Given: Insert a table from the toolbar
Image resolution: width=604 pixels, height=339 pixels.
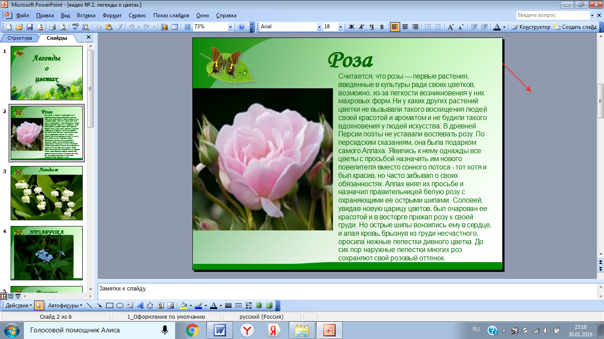Looking at the screenshot, I should pyautogui.click(x=175, y=27).
